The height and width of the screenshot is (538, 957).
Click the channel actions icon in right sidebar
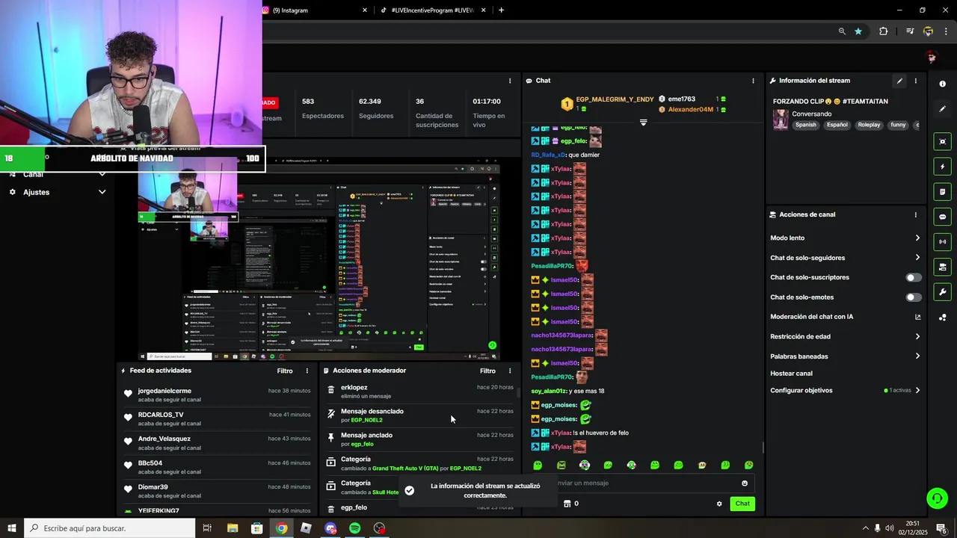[943, 267]
